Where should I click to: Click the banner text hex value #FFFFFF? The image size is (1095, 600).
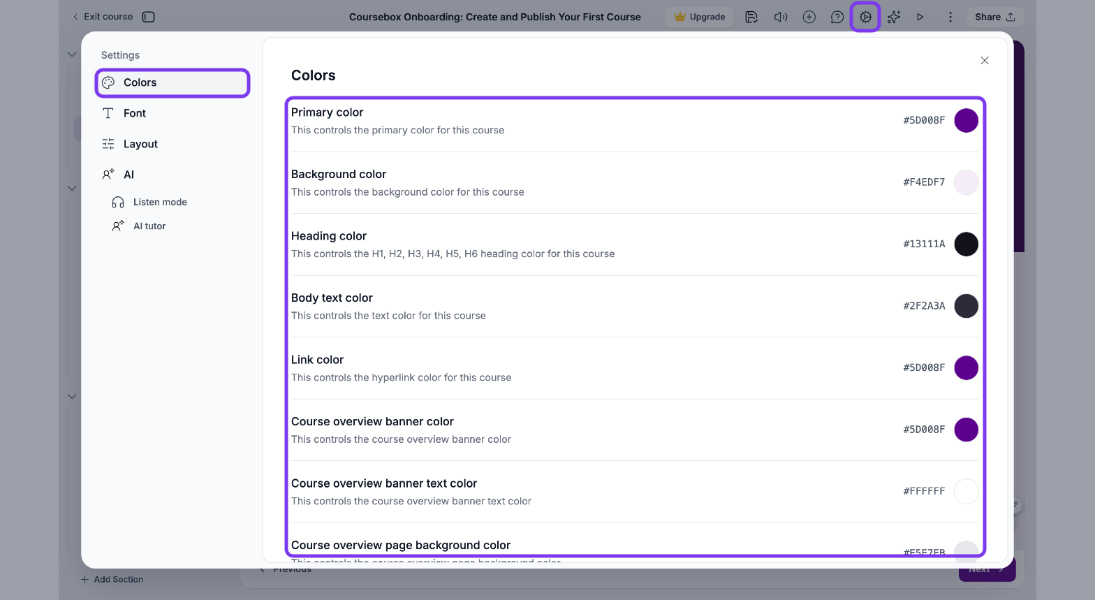click(924, 491)
